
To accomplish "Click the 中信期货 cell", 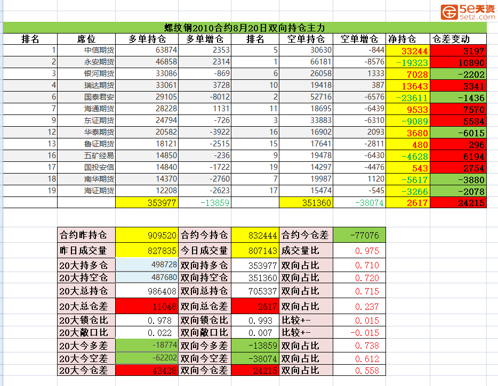I will [x=86, y=51].
